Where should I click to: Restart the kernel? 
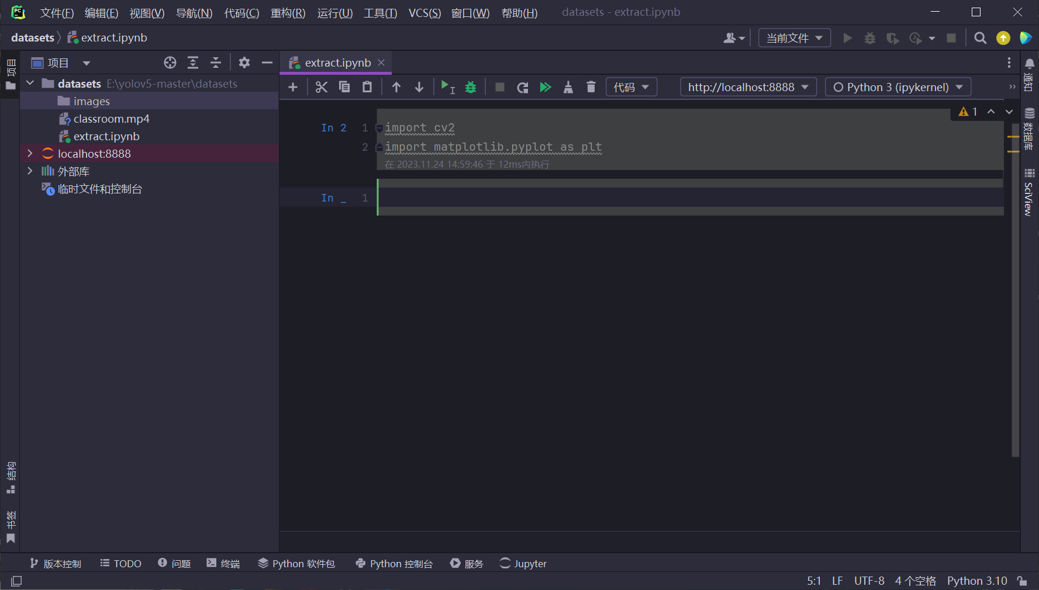point(523,87)
